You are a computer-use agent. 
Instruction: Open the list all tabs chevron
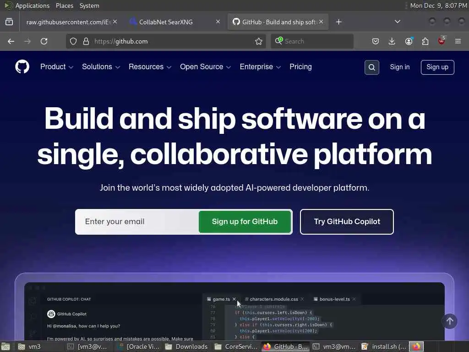coord(398,22)
